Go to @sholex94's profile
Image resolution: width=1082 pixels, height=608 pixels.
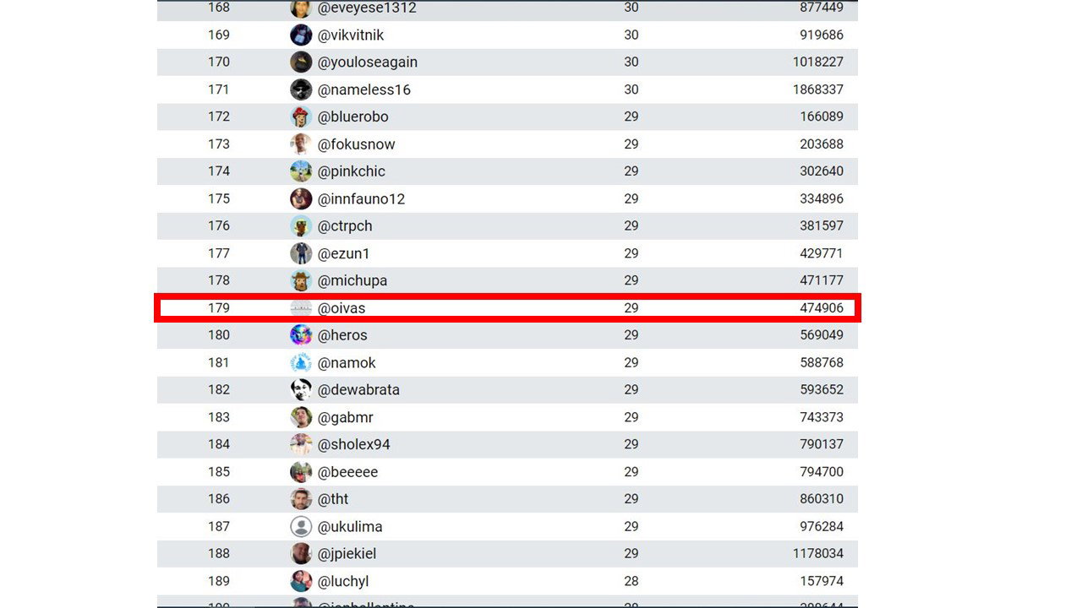pyautogui.click(x=354, y=444)
